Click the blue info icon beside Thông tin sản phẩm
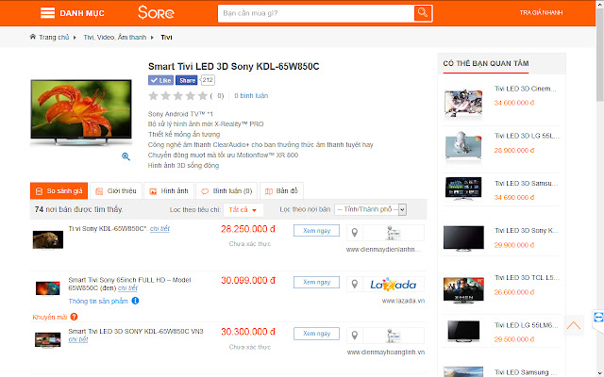Viewport: 604px width, 377px height. [x=135, y=301]
